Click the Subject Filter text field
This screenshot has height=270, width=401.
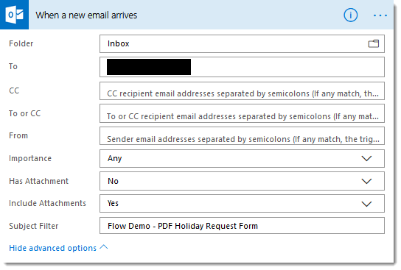point(242,226)
